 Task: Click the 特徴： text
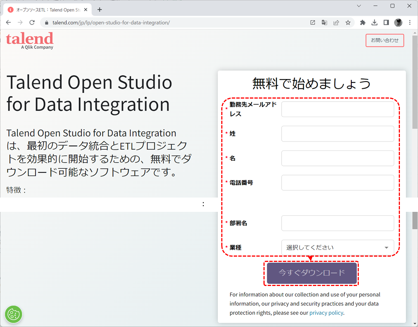(x=16, y=190)
